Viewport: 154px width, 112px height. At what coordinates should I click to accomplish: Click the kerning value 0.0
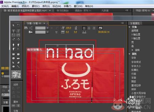(67, 32)
